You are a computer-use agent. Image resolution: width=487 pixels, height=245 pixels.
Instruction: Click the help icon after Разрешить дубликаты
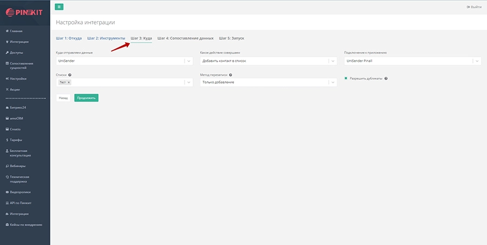coord(386,78)
